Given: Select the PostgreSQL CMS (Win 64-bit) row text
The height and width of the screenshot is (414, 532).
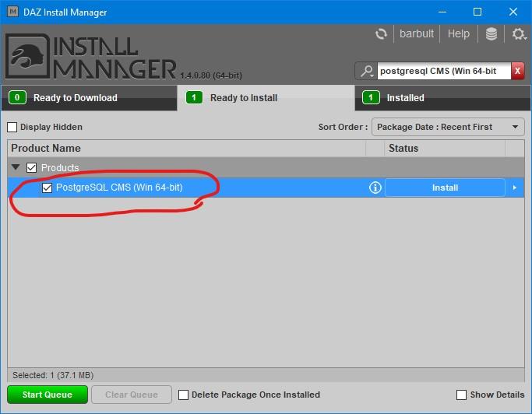Looking at the screenshot, I should point(119,188).
